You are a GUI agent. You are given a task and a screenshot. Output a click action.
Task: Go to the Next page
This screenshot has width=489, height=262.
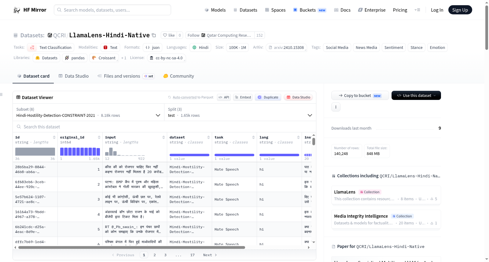[x=210, y=255]
